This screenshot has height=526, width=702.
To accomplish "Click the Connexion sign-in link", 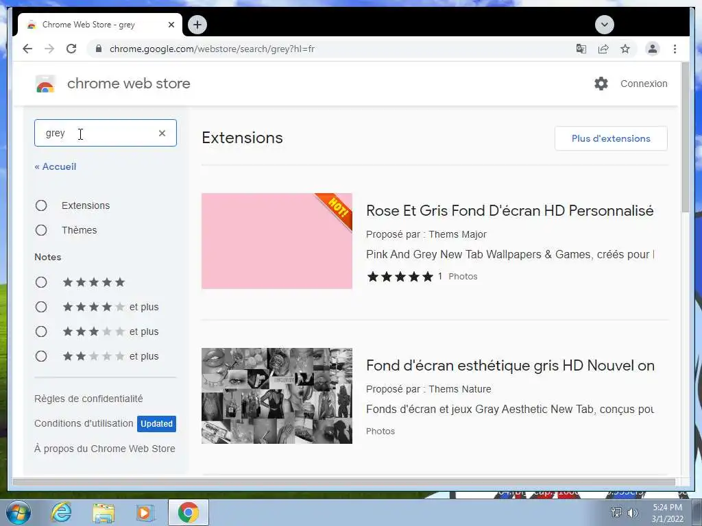I will click(x=644, y=84).
